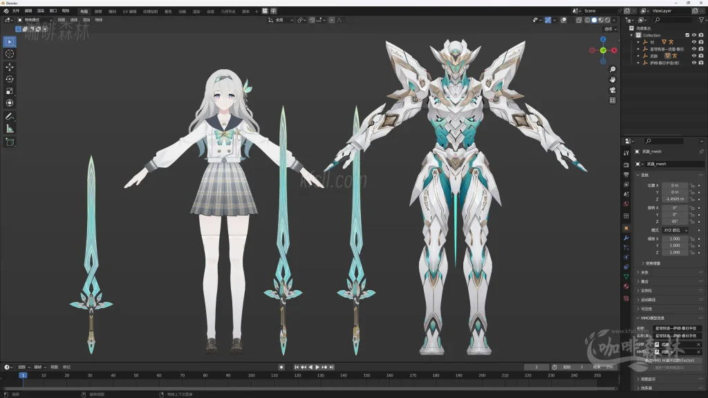The image size is (708, 398).
Task: Switch perspective/orthographic with the grid icon
Action: tap(613, 100)
